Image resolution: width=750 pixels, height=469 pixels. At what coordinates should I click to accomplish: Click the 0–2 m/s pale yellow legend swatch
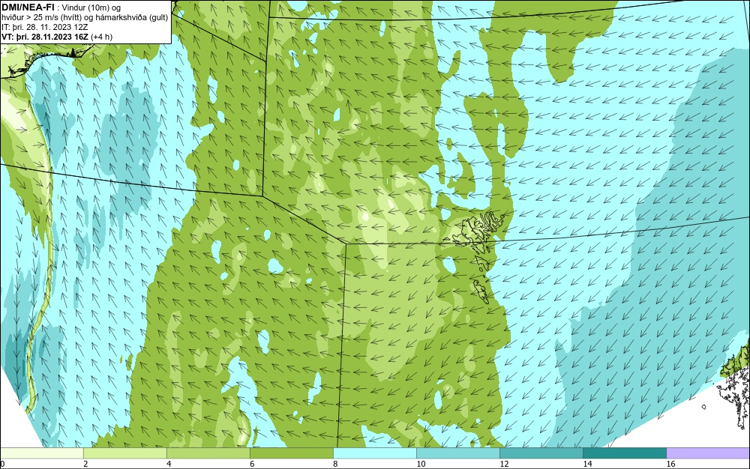point(41,453)
